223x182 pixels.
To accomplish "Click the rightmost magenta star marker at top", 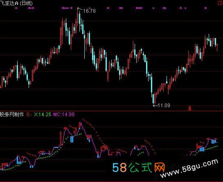I will click(x=205, y=8).
